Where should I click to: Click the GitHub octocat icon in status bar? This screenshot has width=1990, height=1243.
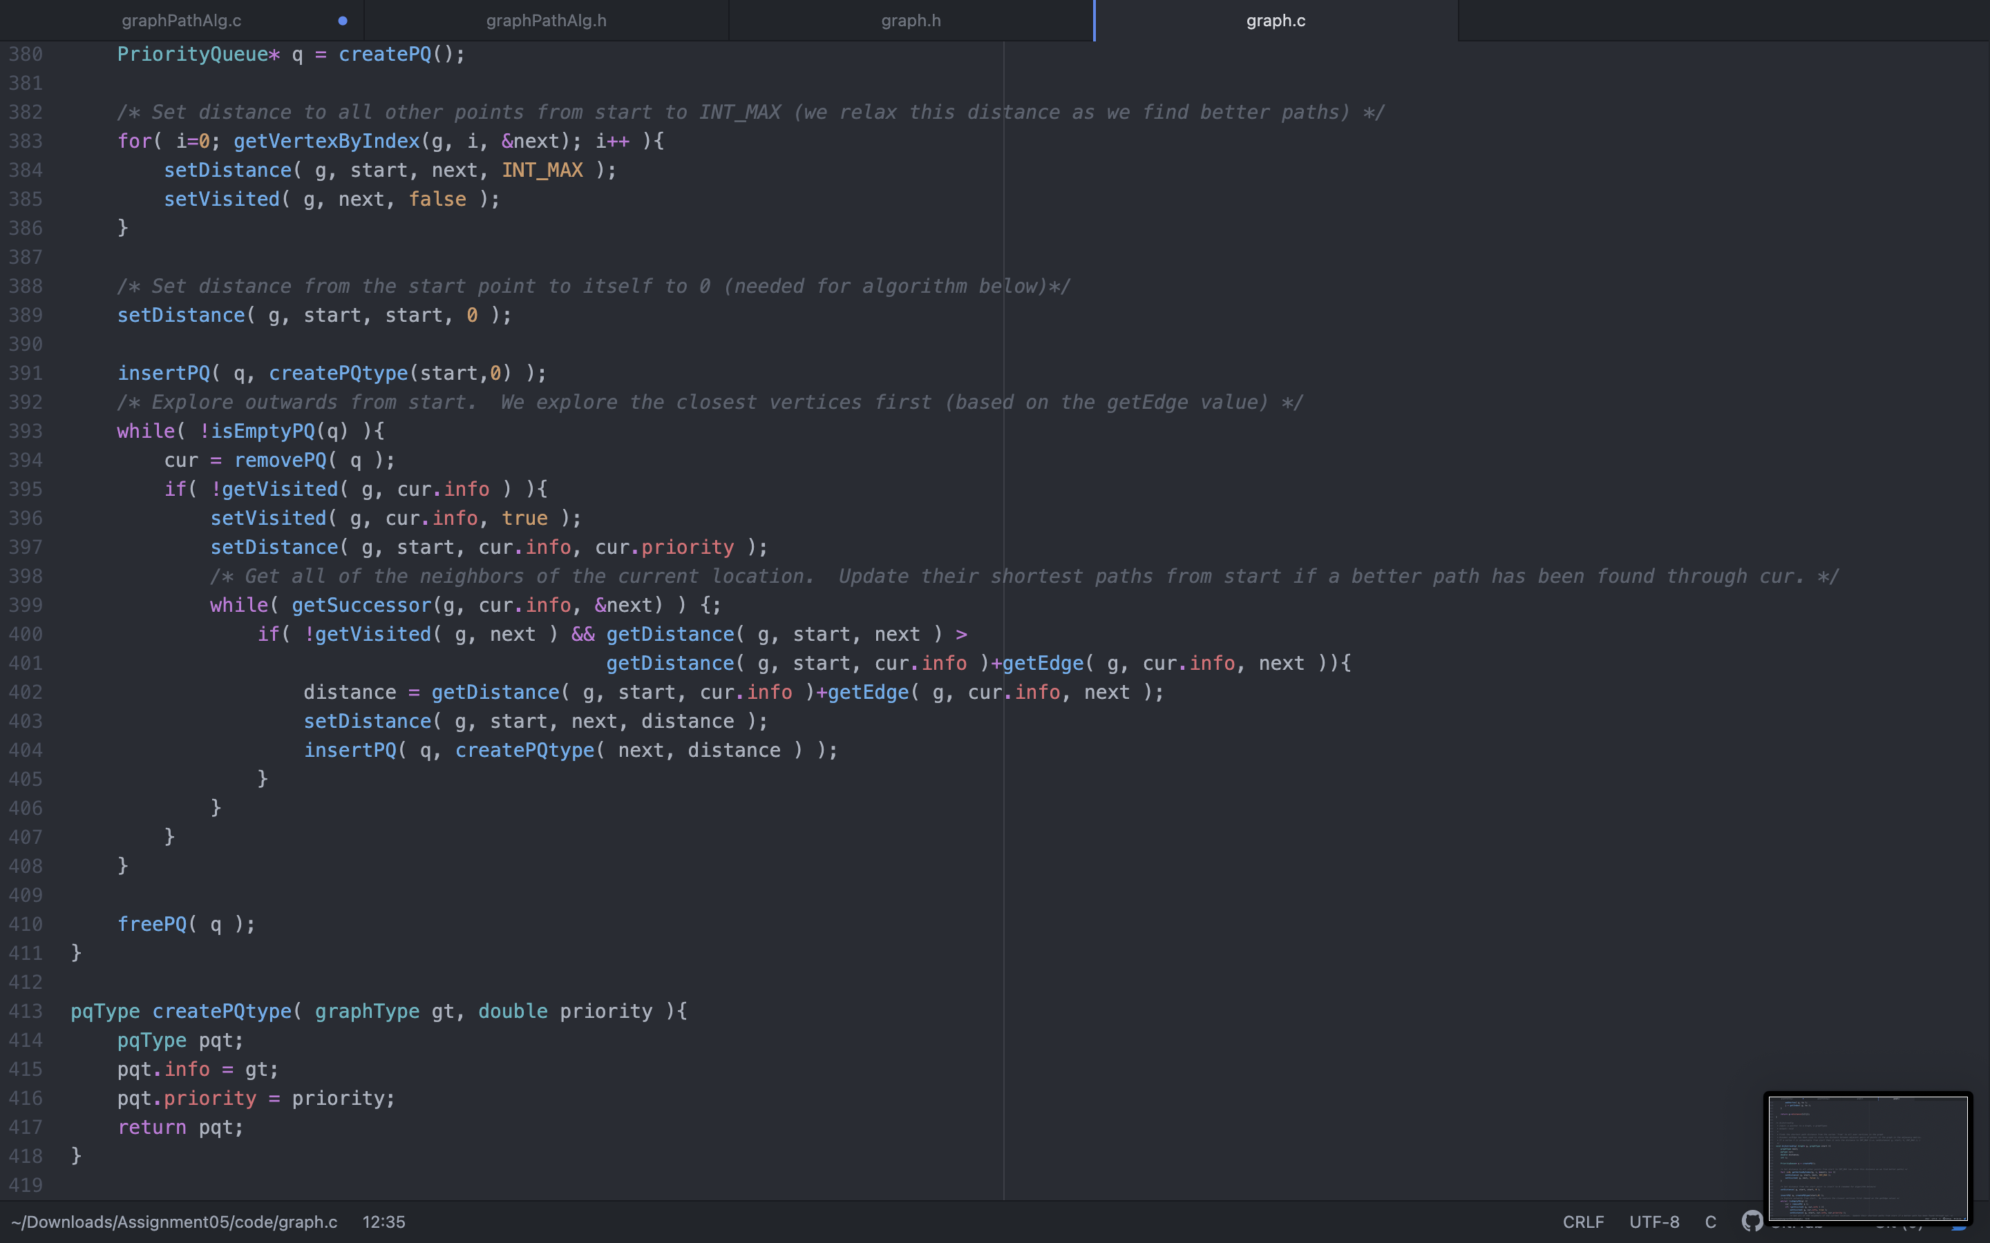tap(1752, 1221)
